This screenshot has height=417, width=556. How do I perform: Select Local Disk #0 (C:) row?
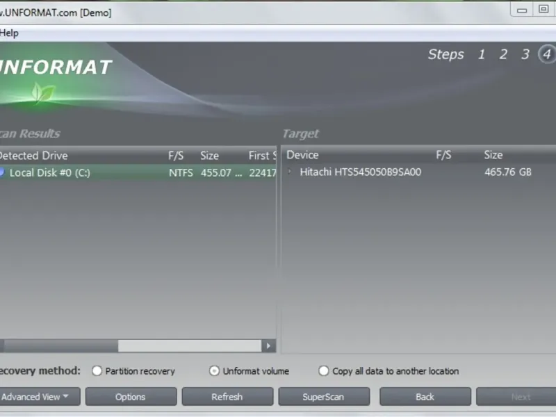pyautogui.click(x=138, y=172)
